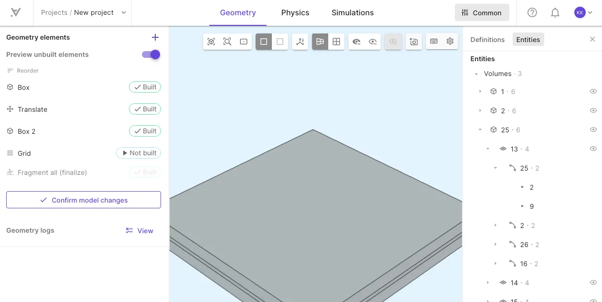Switch to orthographic grid view icon
602x302 pixels.
[336, 42]
